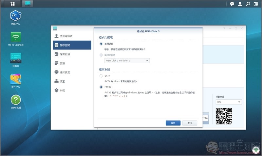This screenshot has width=262, height=156.
Task: Choose the 整顆硬碟 radio option
Action: coord(101,44)
